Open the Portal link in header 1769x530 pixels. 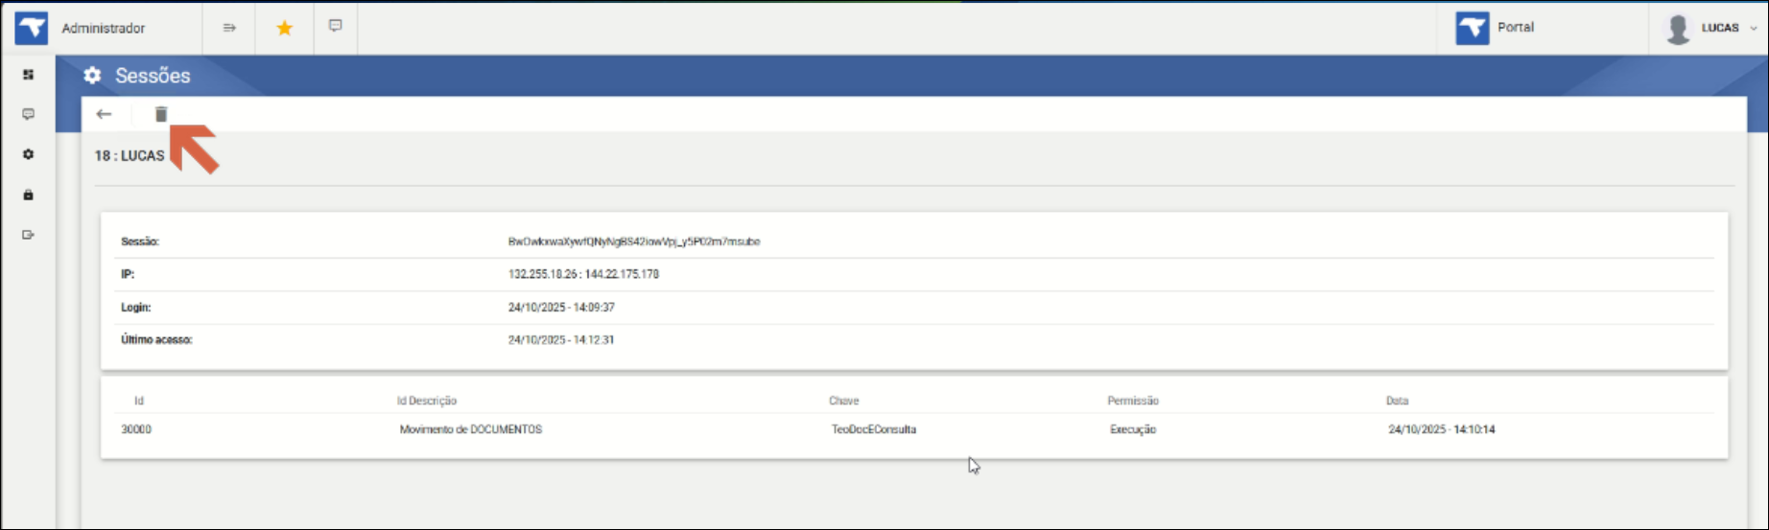coord(1515,28)
